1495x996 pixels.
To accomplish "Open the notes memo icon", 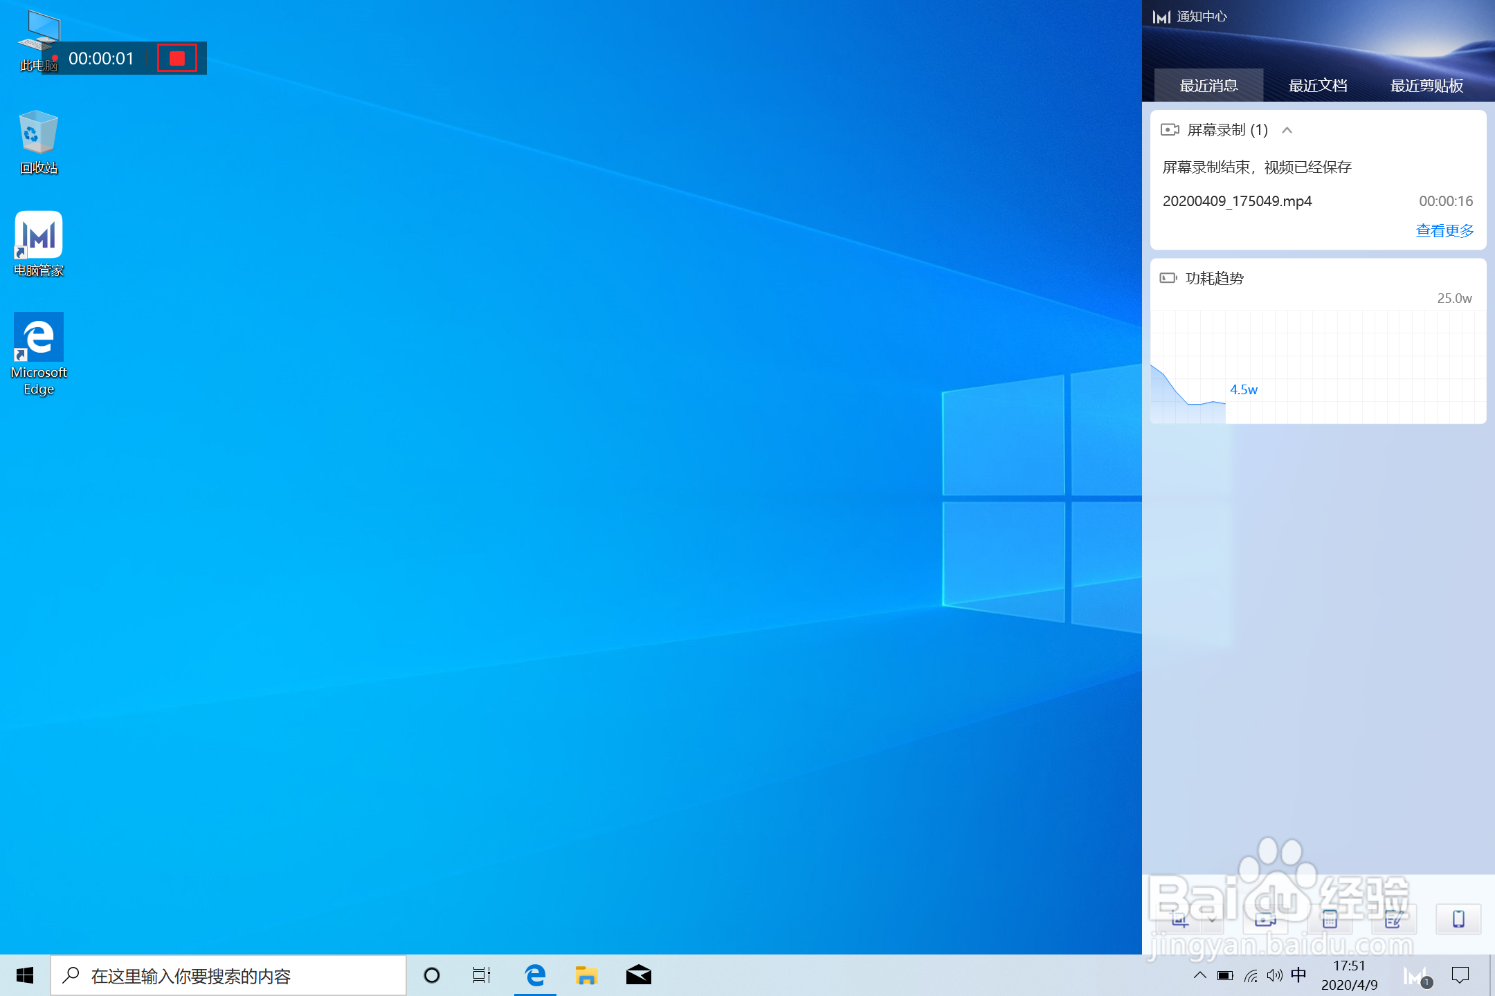I will point(1394,919).
